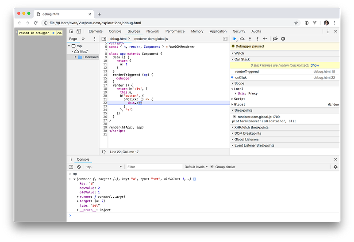This screenshot has width=354, height=242.
Task: Open console settings gear
Action: 335,167
